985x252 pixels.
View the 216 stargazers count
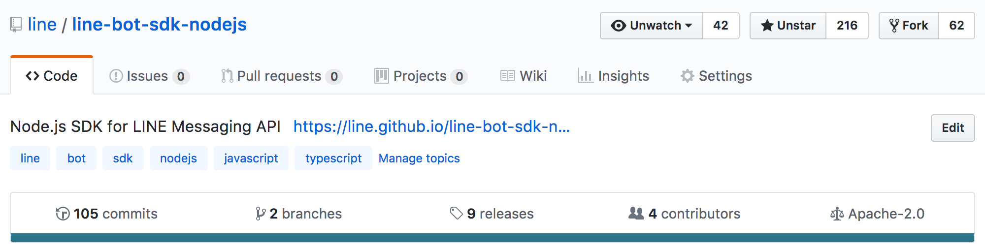pos(847,26)
